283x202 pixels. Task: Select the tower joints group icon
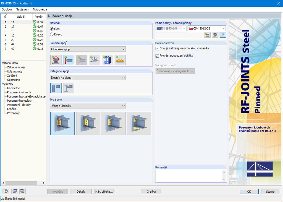point(95,60)
